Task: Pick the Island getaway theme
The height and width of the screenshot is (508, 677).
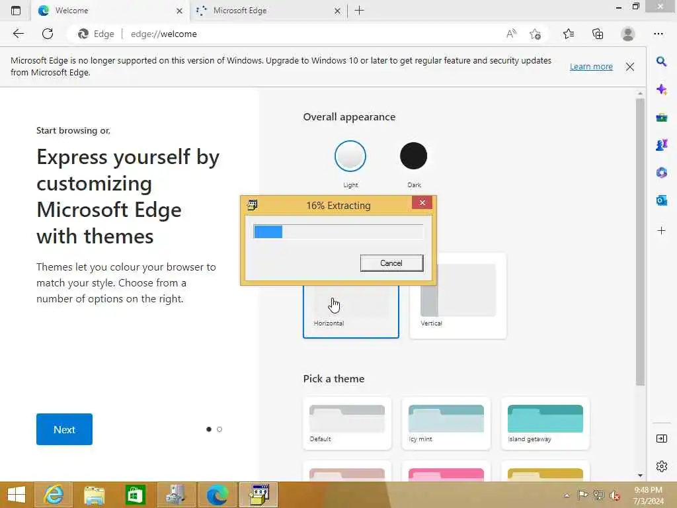Action: click(x=545, y=423)
